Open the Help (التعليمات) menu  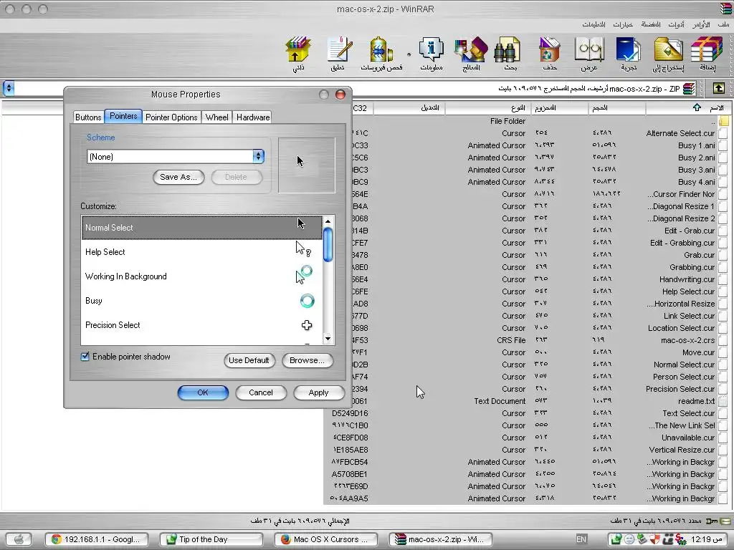coord(594,24)
